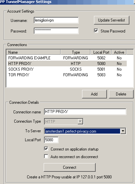This screenshot has width=135, height=184.
Task: Click the Update Serverlist button
Action: 112,20
